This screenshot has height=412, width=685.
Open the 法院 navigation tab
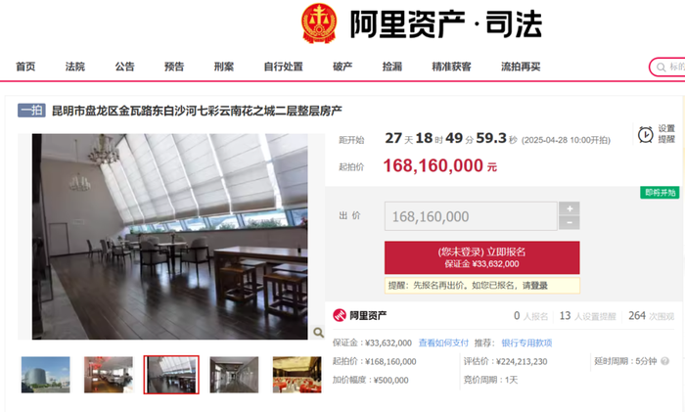click(x=75, y=67)
